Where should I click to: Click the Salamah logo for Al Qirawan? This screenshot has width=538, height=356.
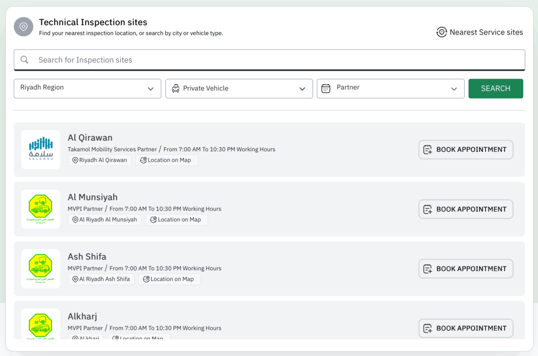(x=41, y=150)
